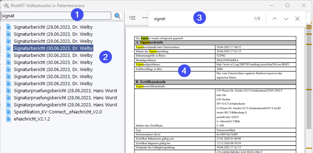Close the find-in-document bar
The image size is (313, 153).
click(x=297, y=19)
